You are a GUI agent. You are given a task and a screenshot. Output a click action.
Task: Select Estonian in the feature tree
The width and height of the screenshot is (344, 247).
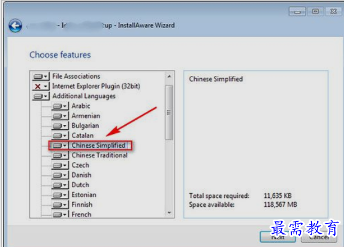pyautogui.click(x=84, y=194)
